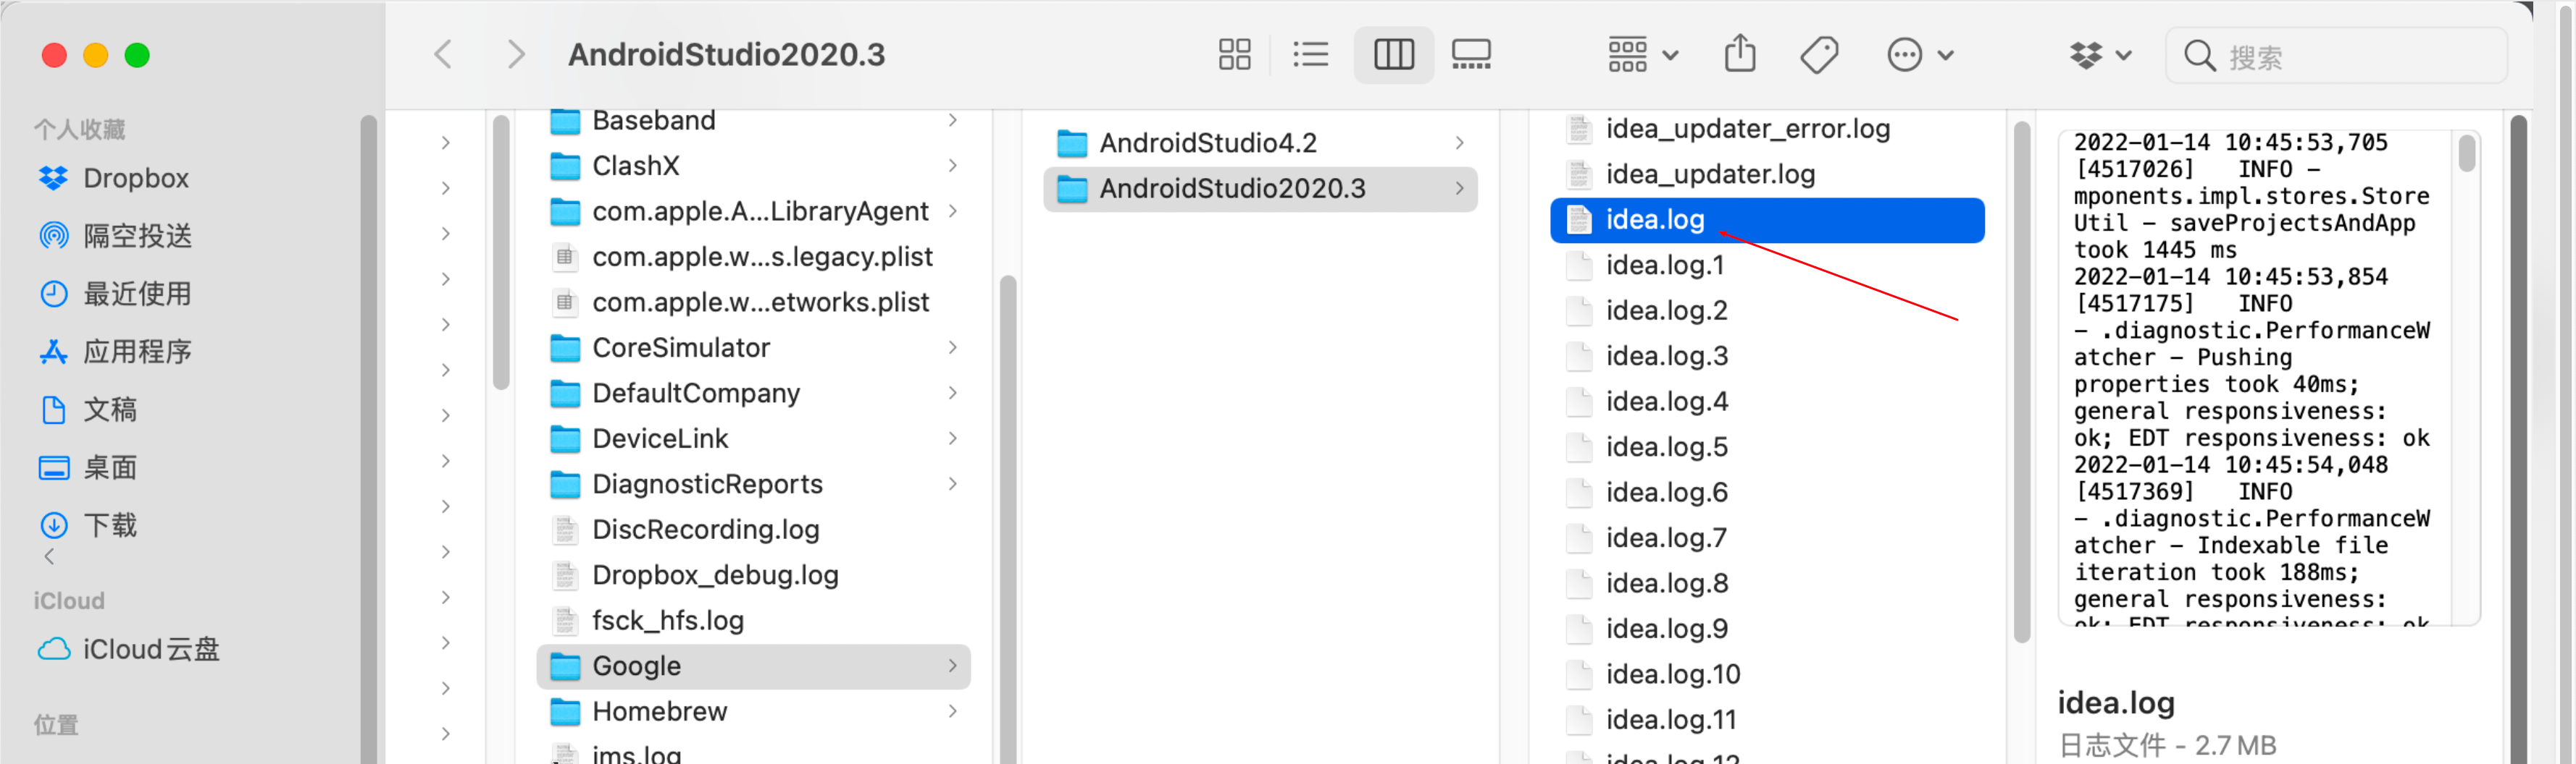Select the idea.log.4 file
This screenshot has width=2576, height=764.
1767,402
